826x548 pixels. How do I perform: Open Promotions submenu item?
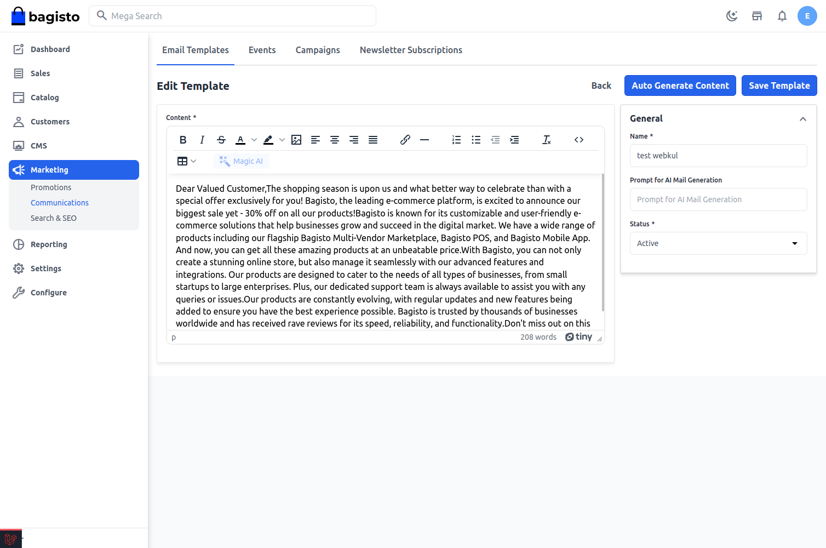tap(51, 187)
